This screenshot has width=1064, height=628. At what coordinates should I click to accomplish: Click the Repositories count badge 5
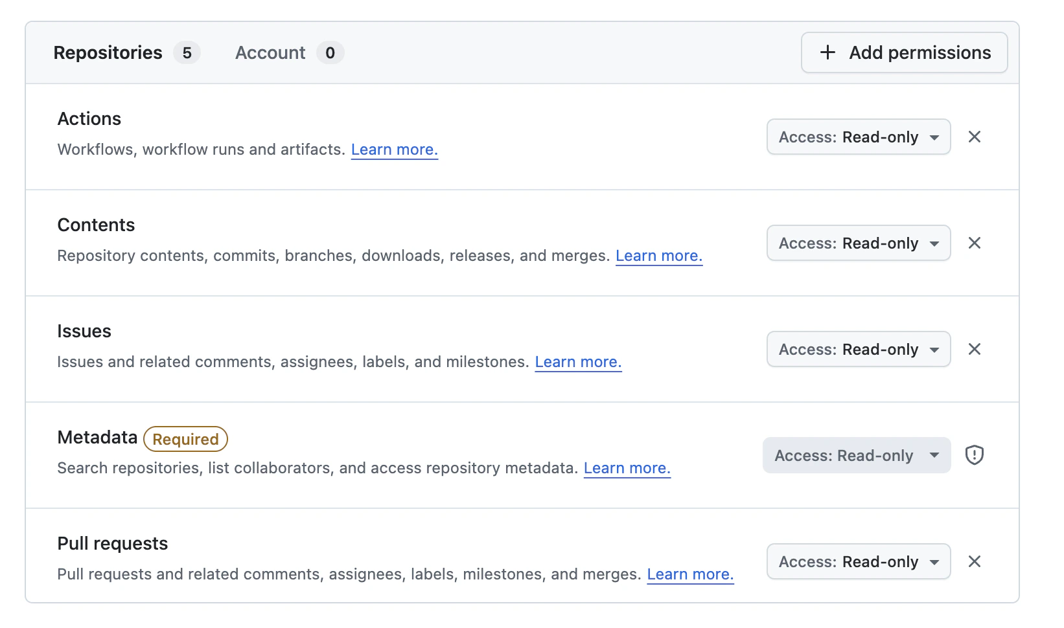187,52
